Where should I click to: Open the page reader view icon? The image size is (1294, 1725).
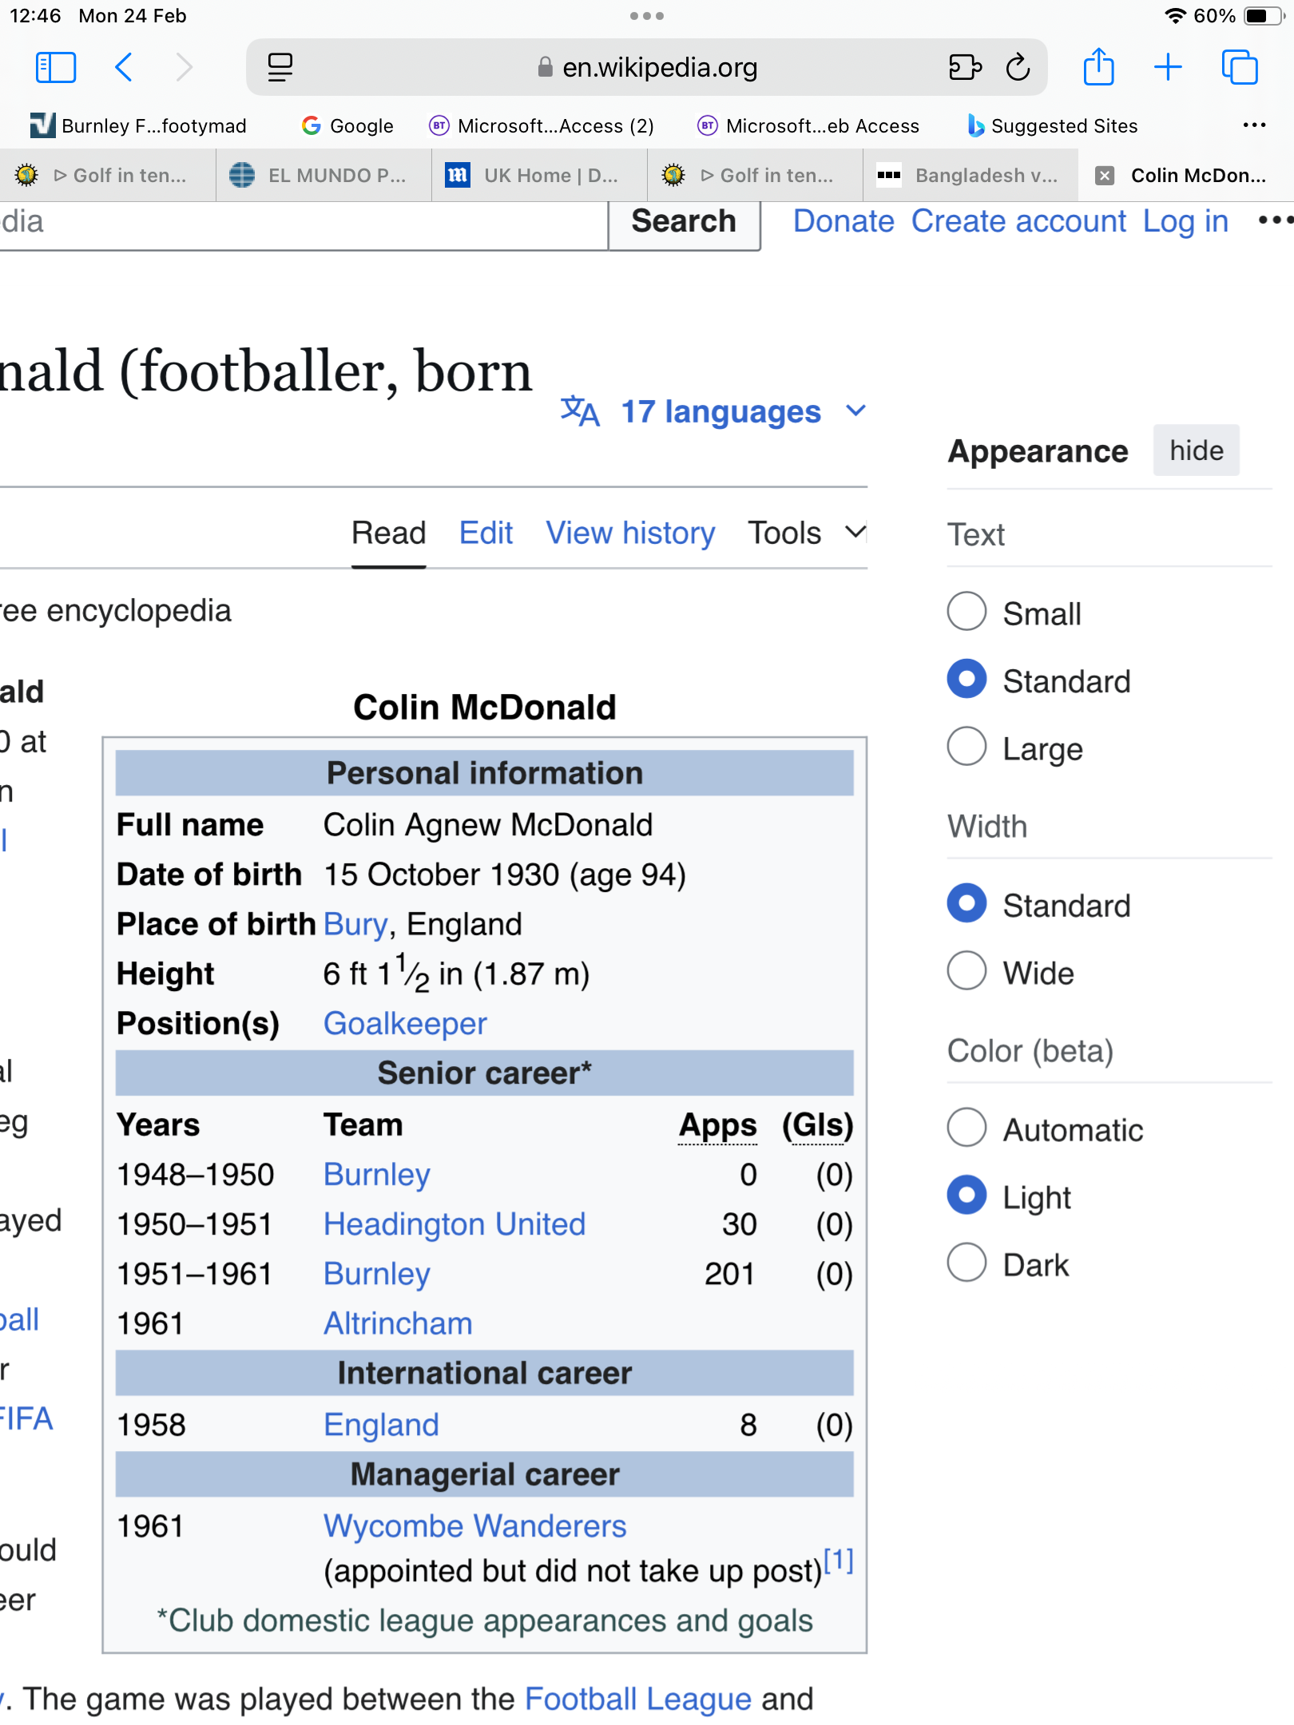click(280, 67)
